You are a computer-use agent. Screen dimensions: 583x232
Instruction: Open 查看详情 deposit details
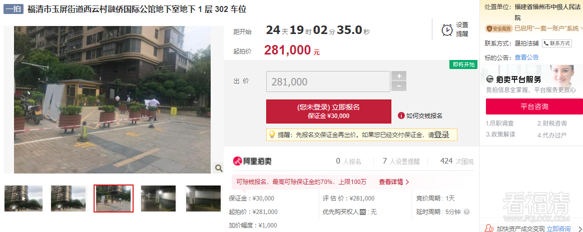tap(394, 182)
